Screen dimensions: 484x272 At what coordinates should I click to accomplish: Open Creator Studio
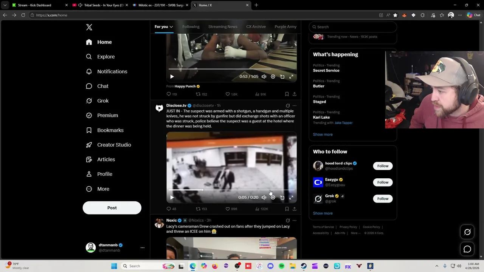pos(109,145)
